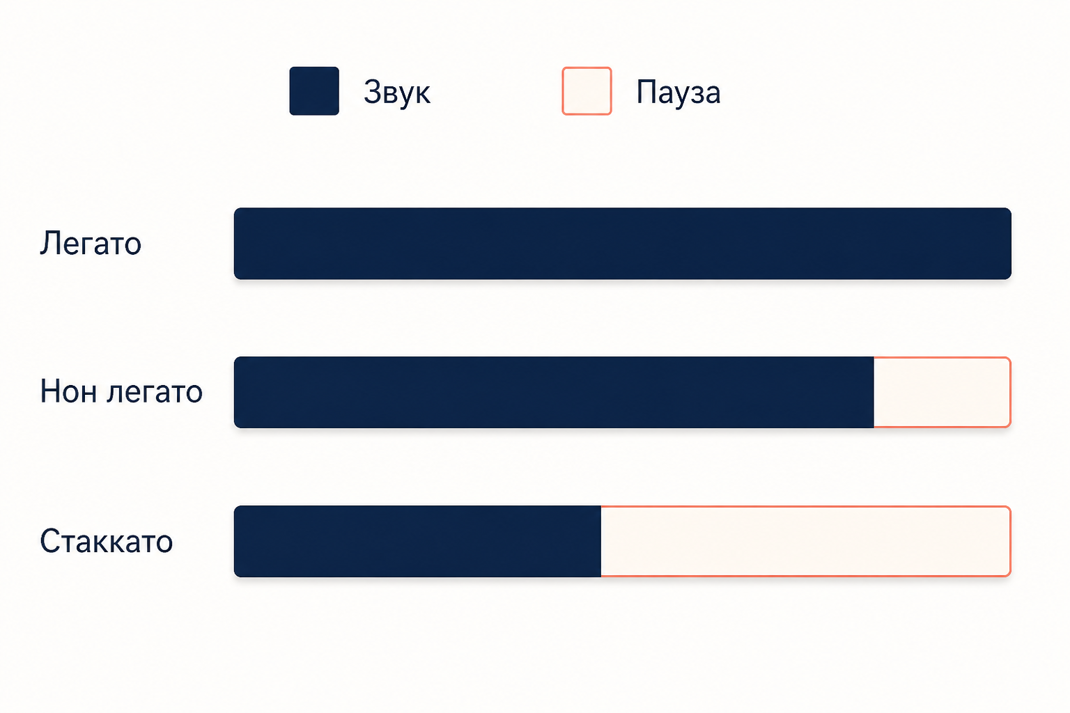
Task: Click the Звук legend label
Action: click(397, 93)
